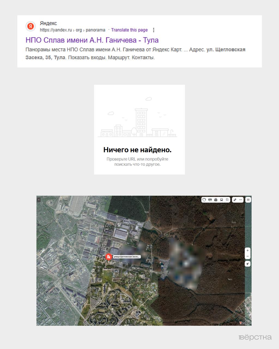Show public transport bus layer
This screenshot has height=349, width=279.
(222, 200)
